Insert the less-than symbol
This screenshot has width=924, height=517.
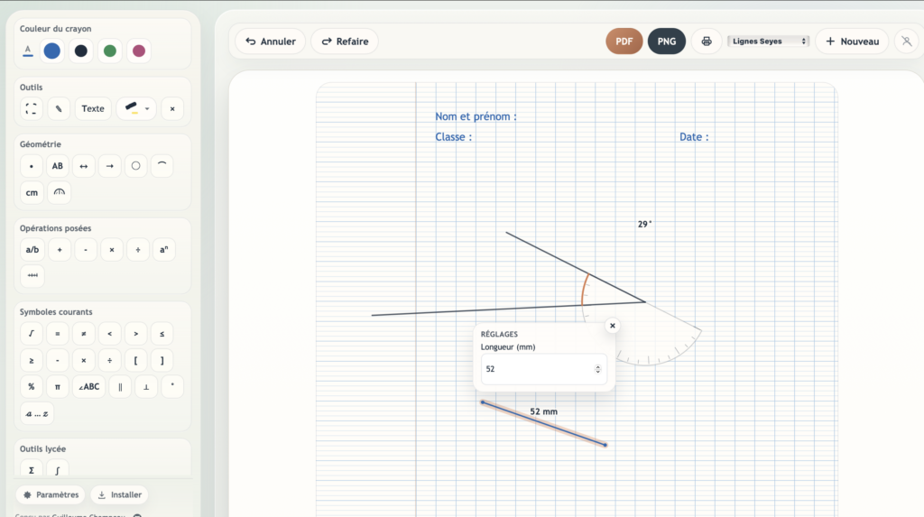coord(109,334)
